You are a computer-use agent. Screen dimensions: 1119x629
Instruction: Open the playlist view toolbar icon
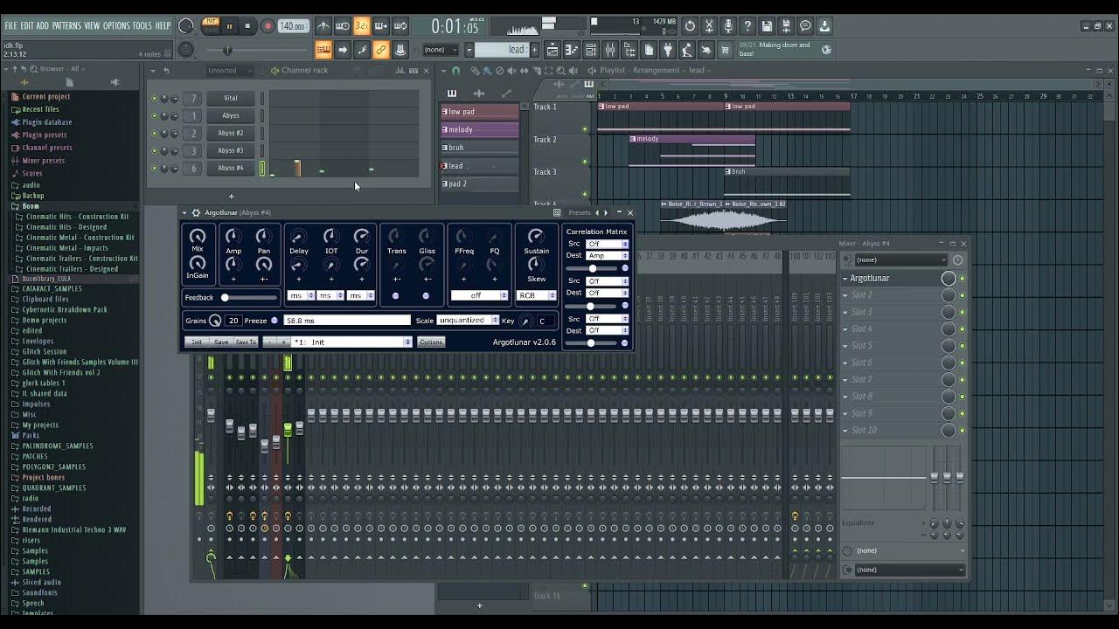pos(553,50)
